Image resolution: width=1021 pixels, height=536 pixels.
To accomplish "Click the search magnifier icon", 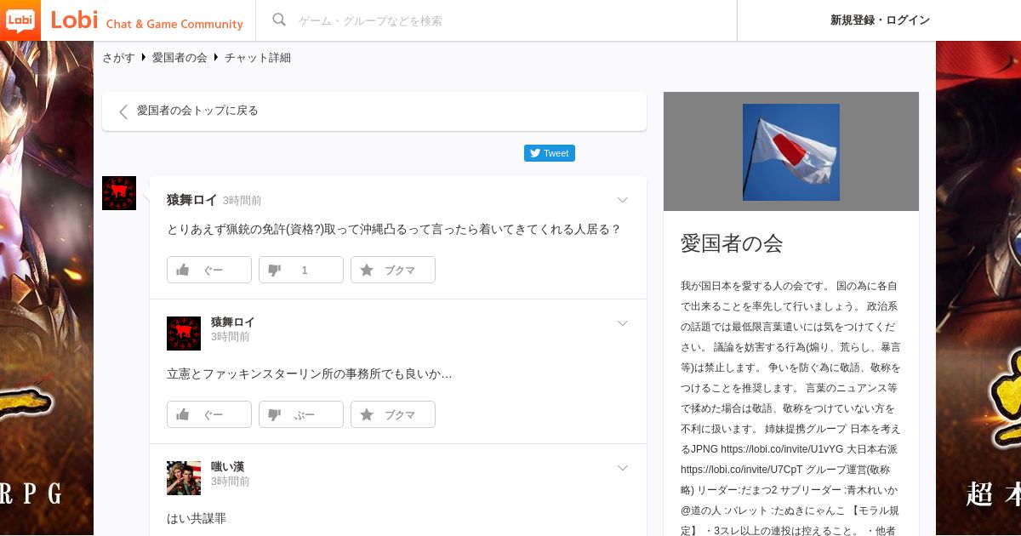I will coord(278,20).
